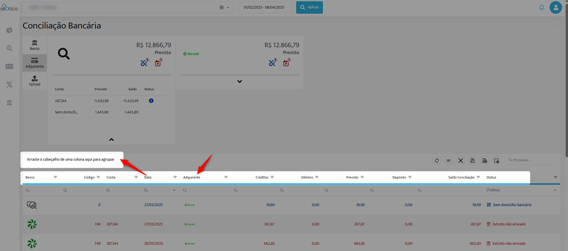Viewport: 568px width, 251px height.
Task: Open the percent sign sidebar menu
Action: 9,85
